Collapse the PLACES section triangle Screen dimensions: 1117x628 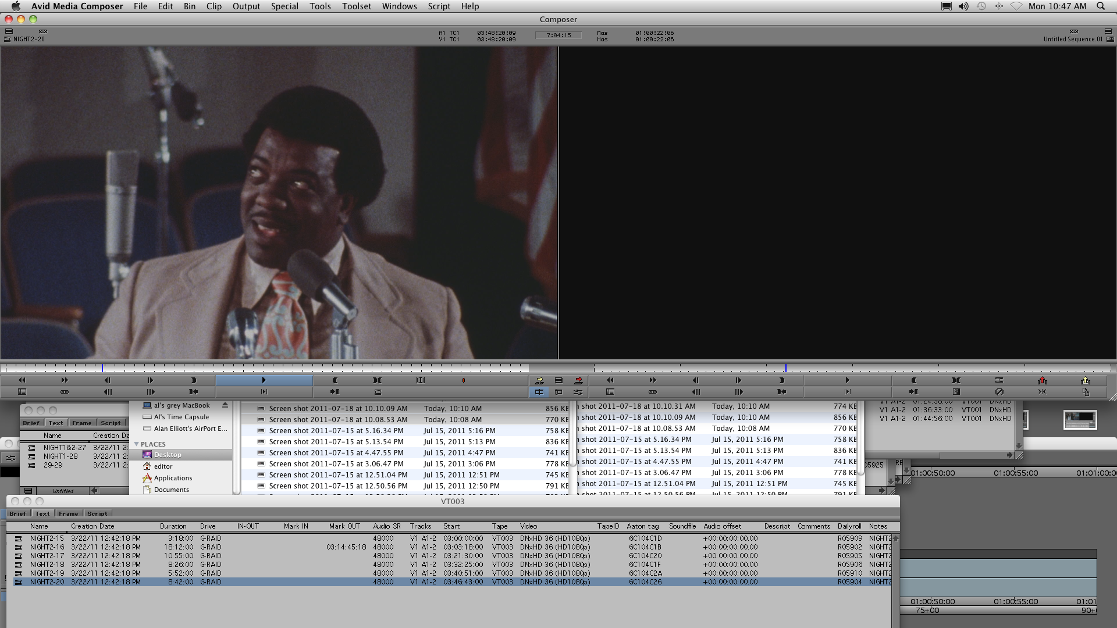coord(137,444)
